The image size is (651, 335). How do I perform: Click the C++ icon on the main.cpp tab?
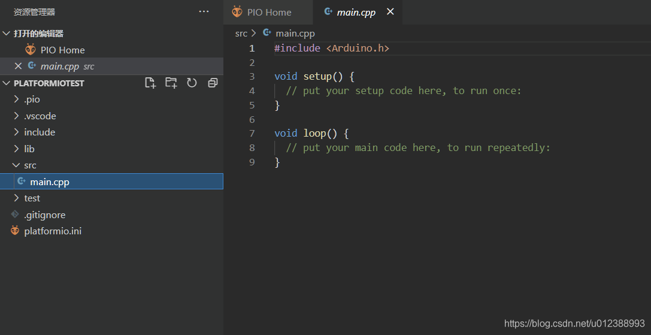(328, 11)
